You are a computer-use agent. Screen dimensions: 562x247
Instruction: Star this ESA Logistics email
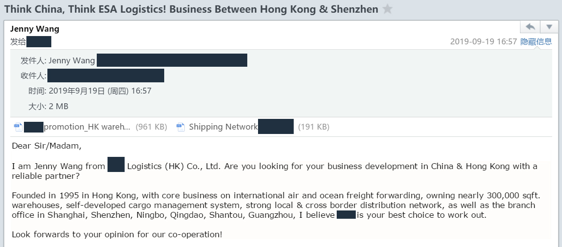[388, 9]
